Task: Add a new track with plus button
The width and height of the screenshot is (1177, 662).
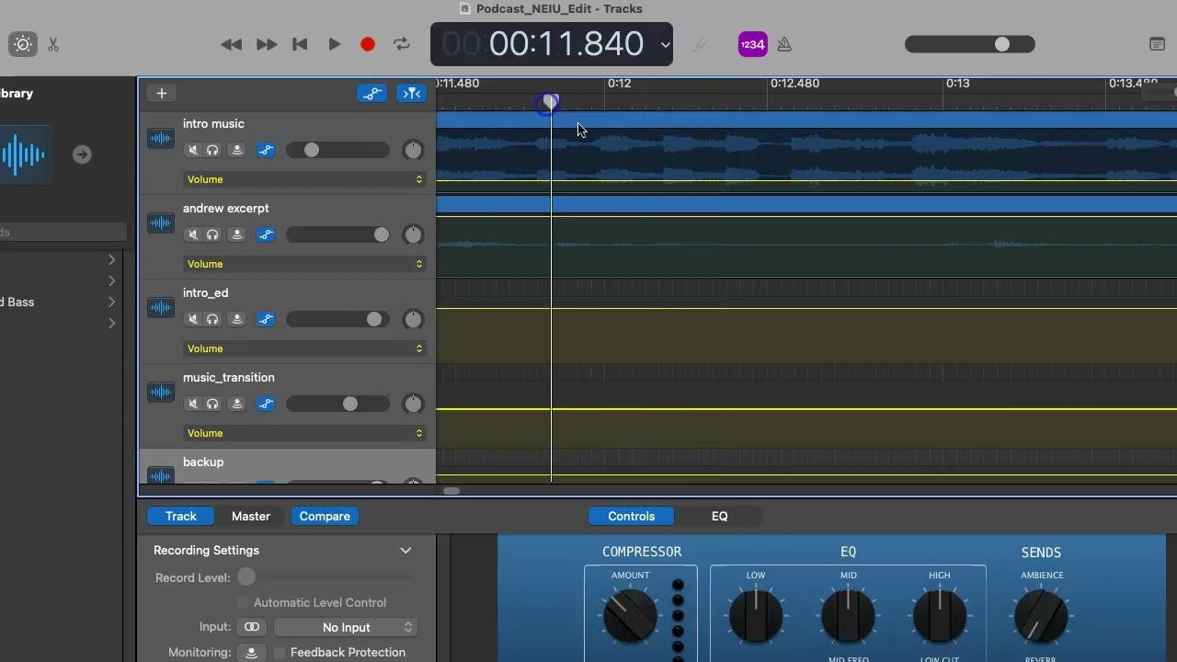Action: pos(161,93)
